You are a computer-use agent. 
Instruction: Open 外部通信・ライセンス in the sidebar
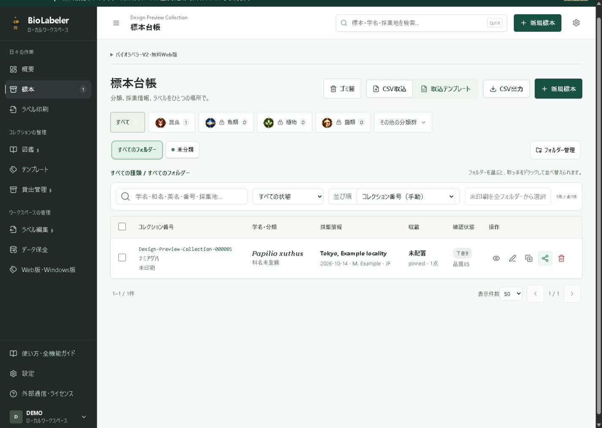(x=48, y=393)
